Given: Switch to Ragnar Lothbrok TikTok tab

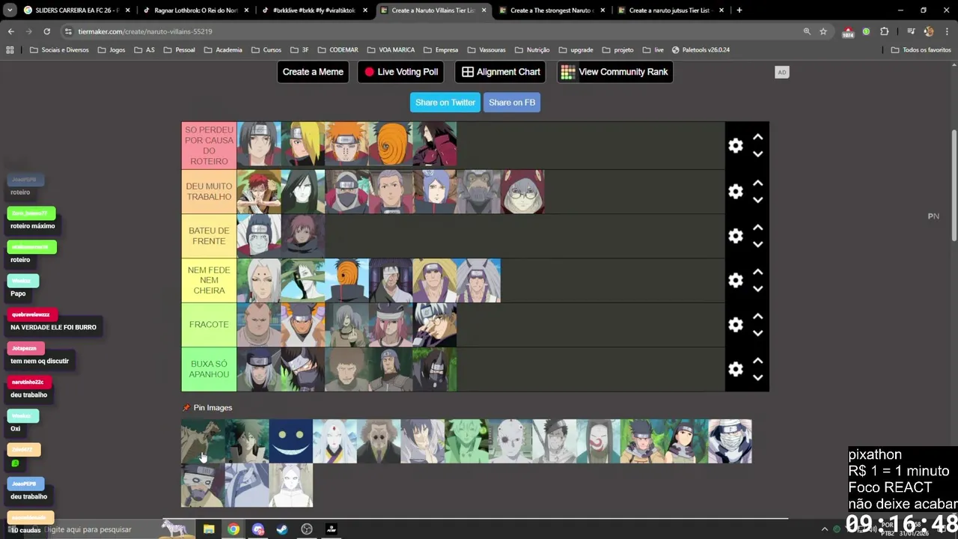Looking at the screenshot, I should (x=195, y=10).
